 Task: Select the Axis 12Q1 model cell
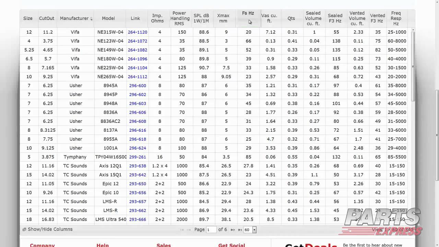110,166
